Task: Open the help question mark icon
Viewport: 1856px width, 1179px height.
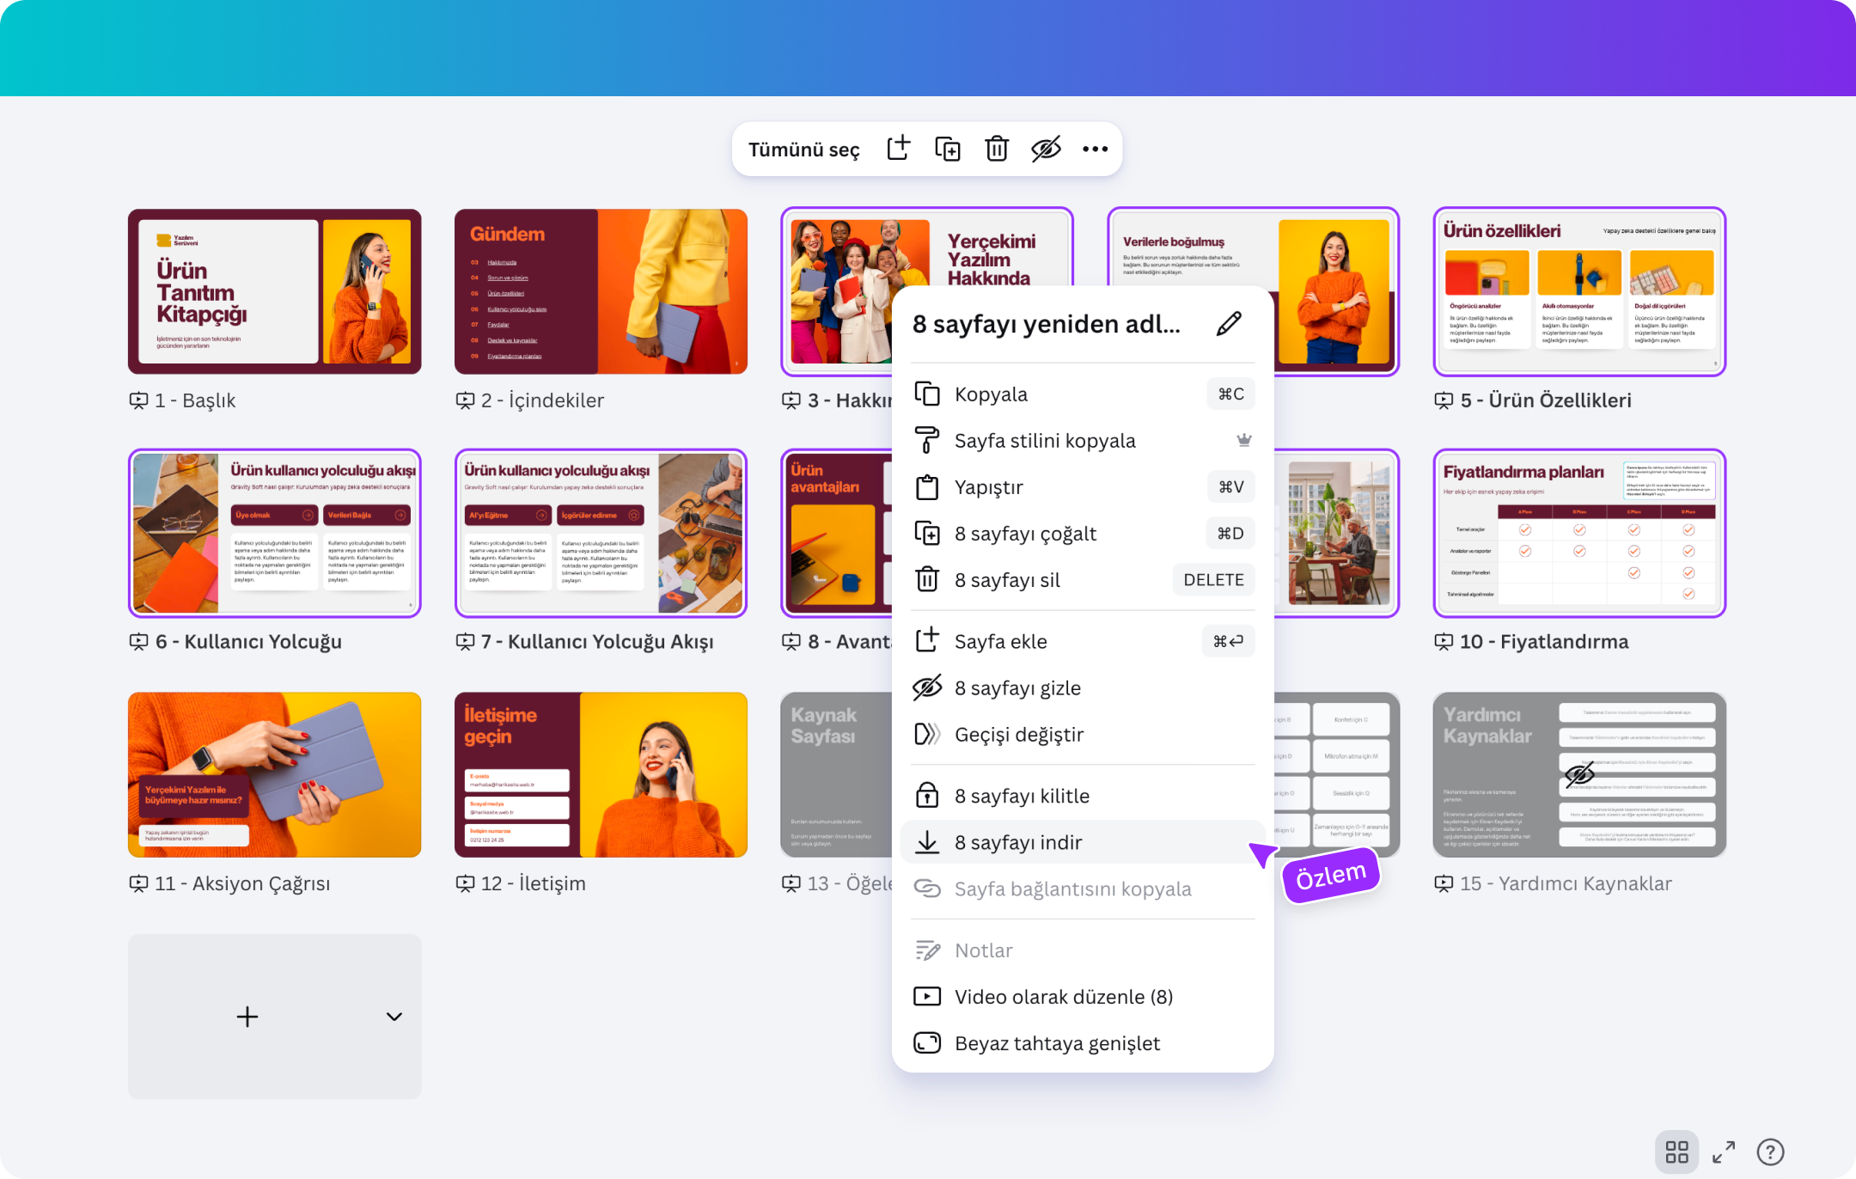Action: coord(1770,1152)
